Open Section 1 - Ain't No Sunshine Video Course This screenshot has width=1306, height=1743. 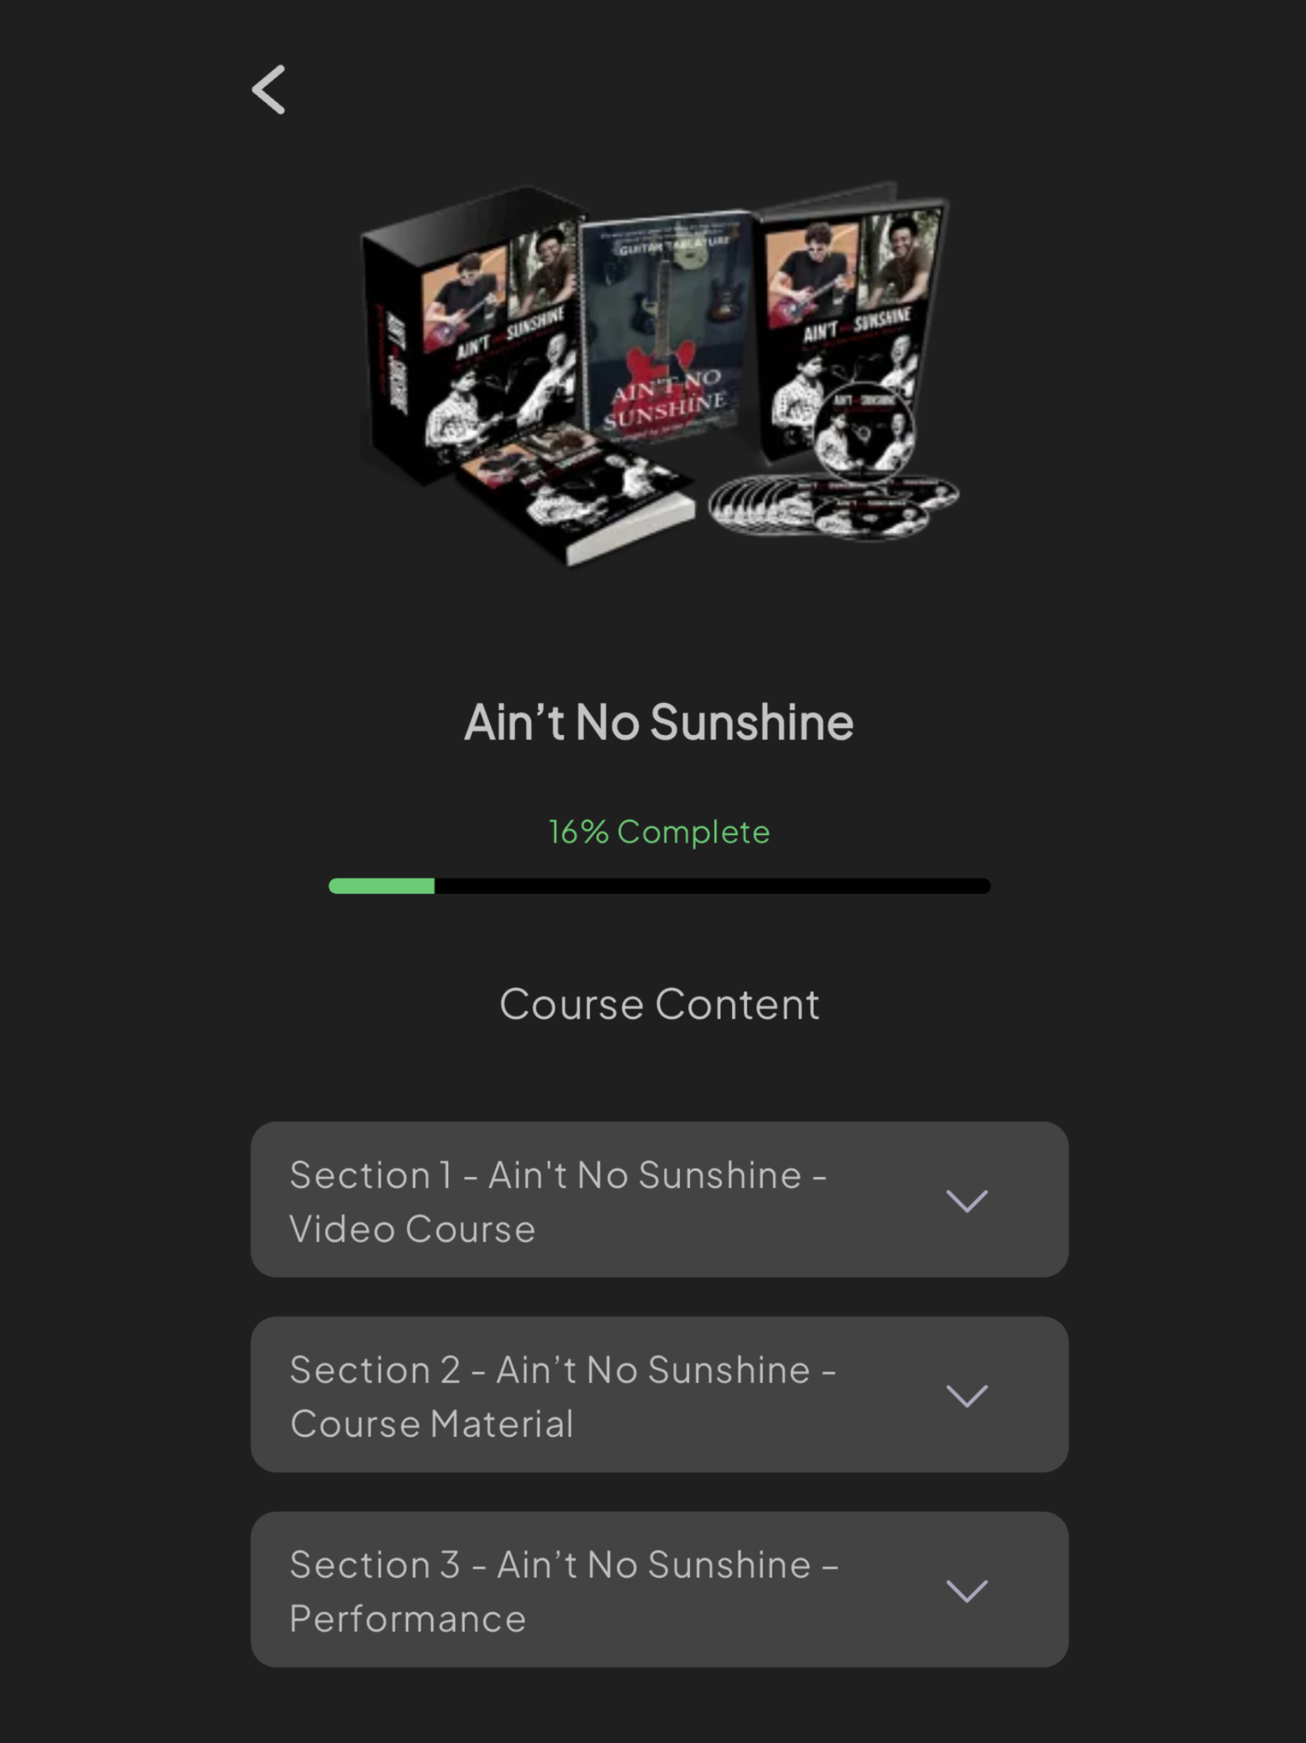pos(659,1199)
